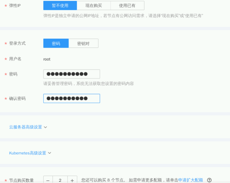Open the 申请扩大配额 link
Screen dimensions: 230x183
tap(190, 180)
